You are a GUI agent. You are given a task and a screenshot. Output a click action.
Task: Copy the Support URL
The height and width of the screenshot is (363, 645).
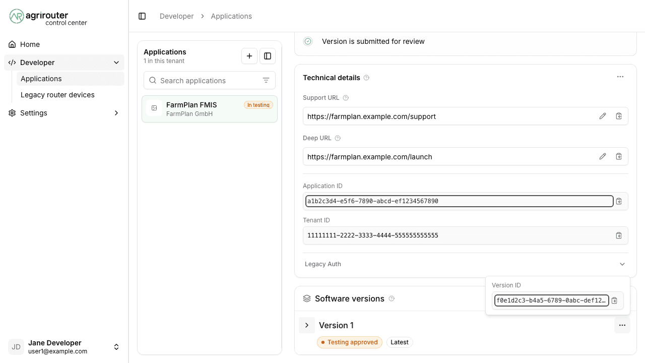click(x=619, y=116)
